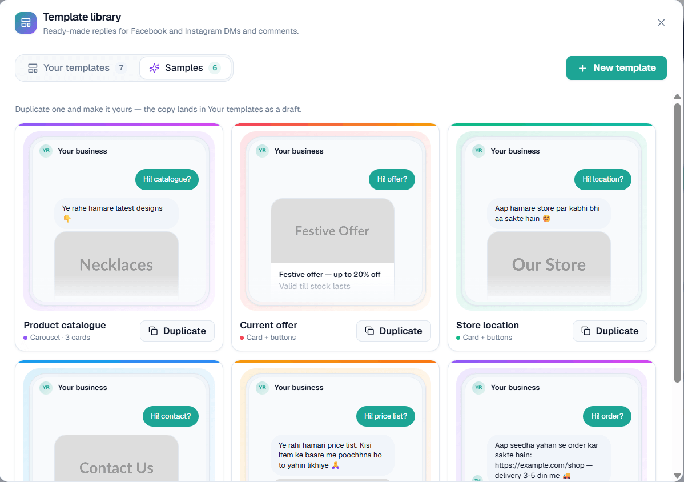Click the 'Hi! location?' chat bubble

pyautogui.click(x=603, y=179)
